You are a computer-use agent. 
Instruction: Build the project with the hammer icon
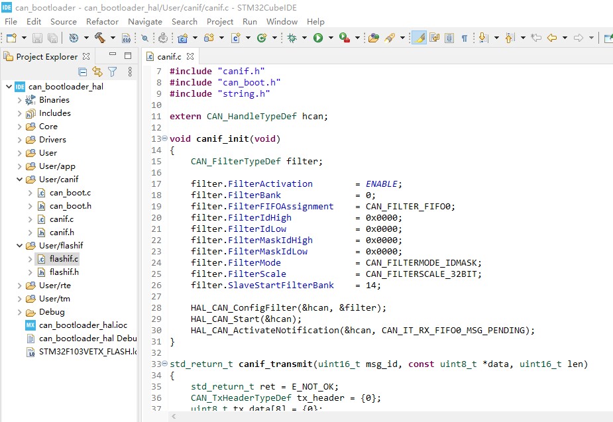[x=99, y=38]
